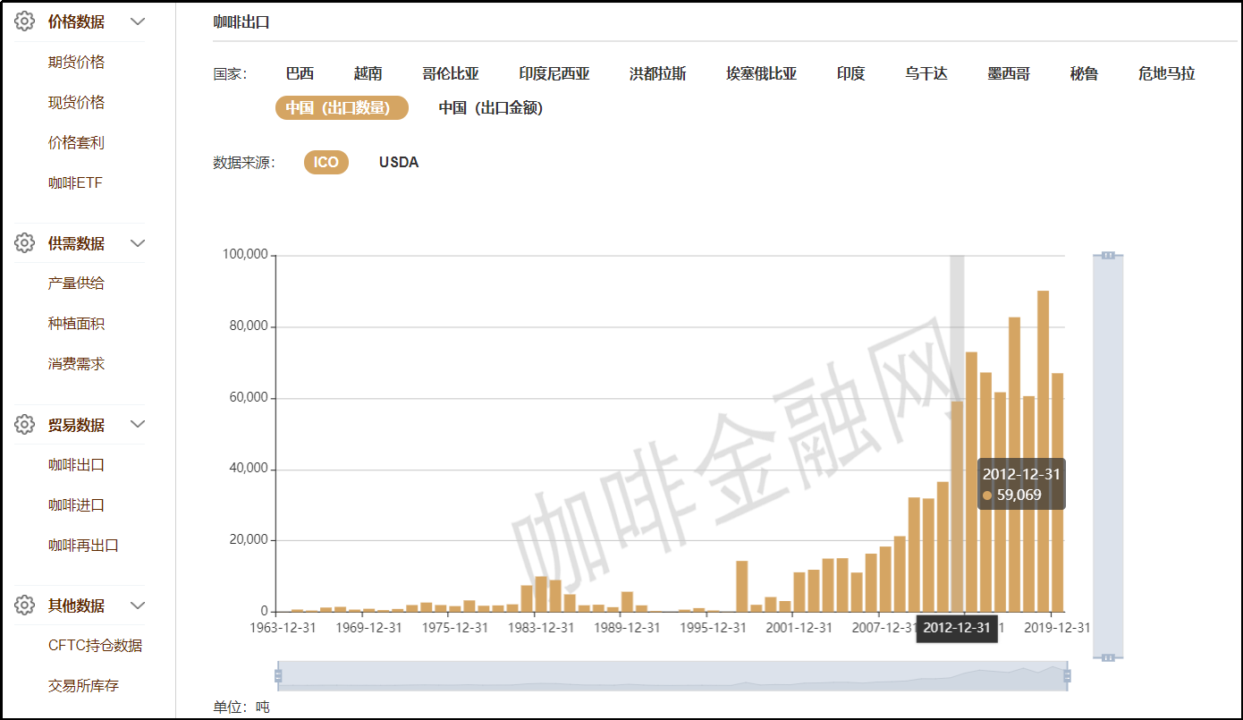Click the 1963-12-31 x-axis label

[283, 627]
